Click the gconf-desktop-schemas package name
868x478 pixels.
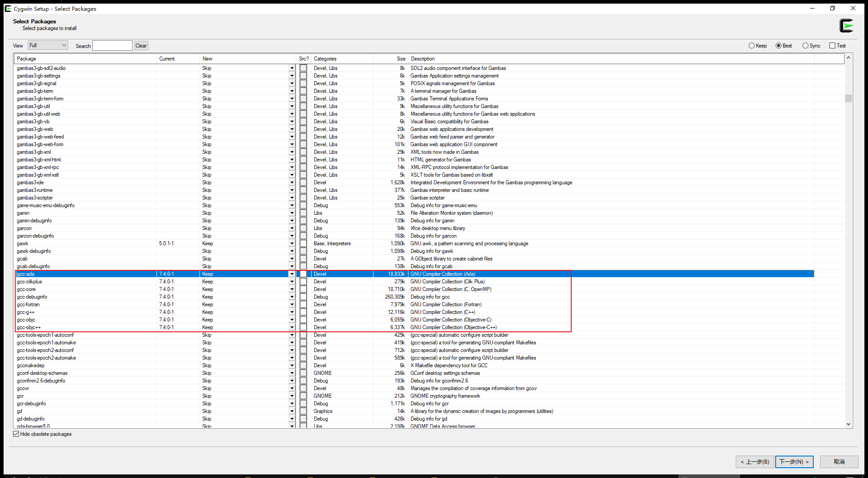[42, 373]
